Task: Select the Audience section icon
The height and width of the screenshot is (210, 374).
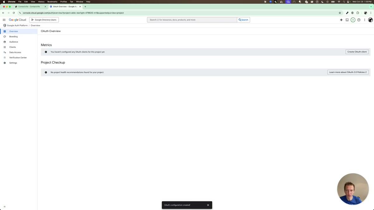Action: pos(4,42)
